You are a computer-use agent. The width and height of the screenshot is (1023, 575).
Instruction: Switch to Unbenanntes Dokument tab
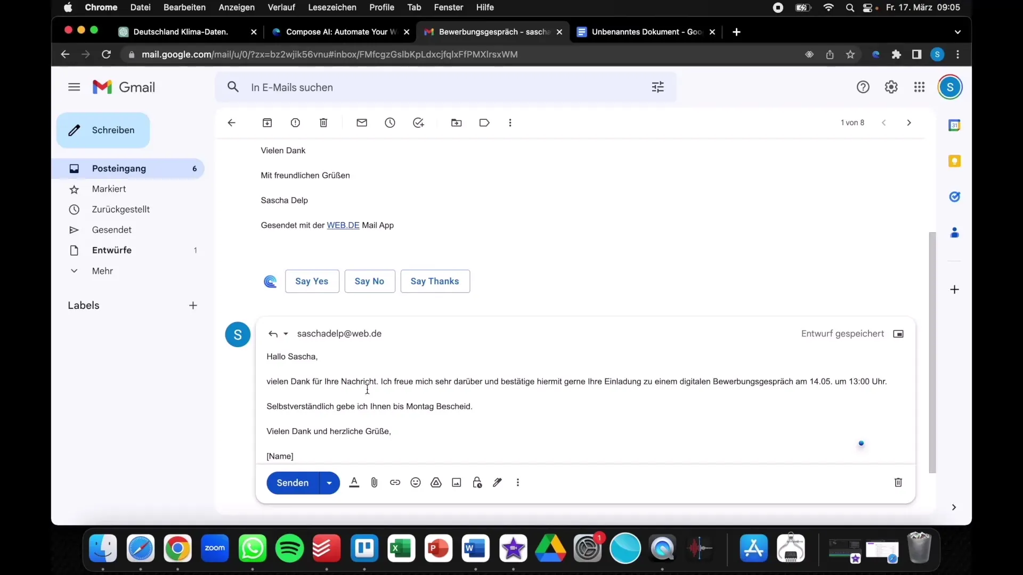[x=646, y=32]
